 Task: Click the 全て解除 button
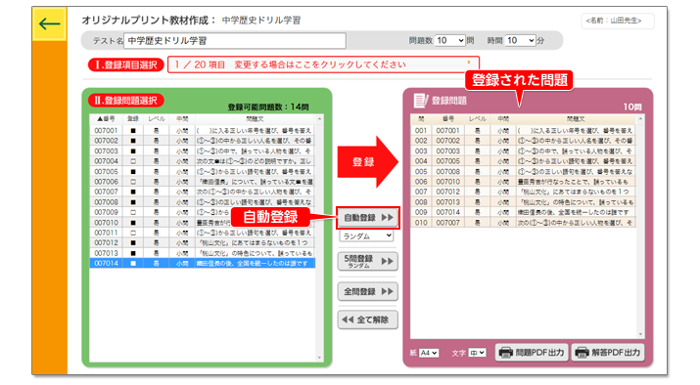pos(368,320)
